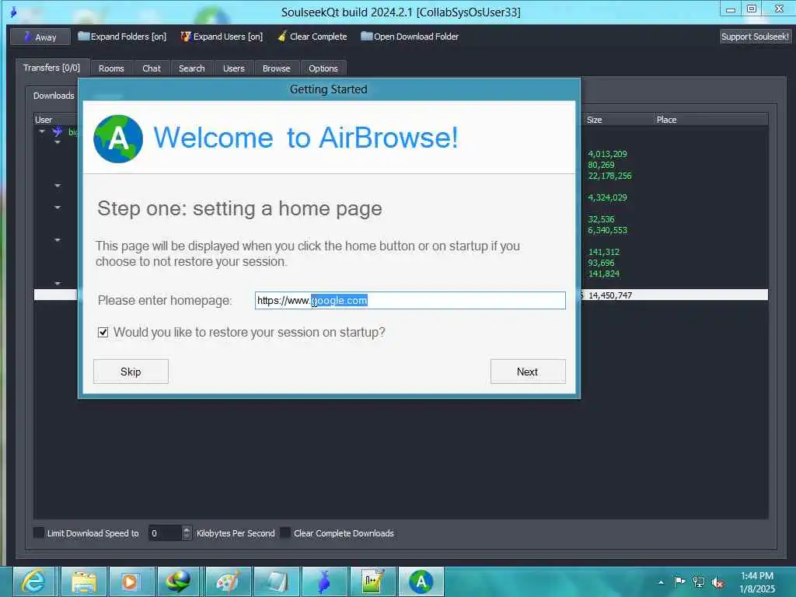Open the Options tab
The width and height of the screenshot is (796, 597).
pos(323,68)
